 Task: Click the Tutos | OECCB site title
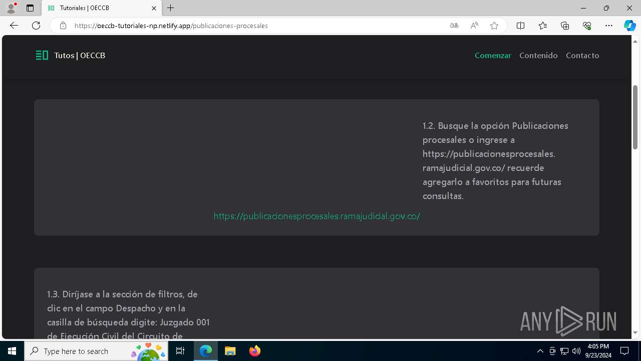[80, 56]
